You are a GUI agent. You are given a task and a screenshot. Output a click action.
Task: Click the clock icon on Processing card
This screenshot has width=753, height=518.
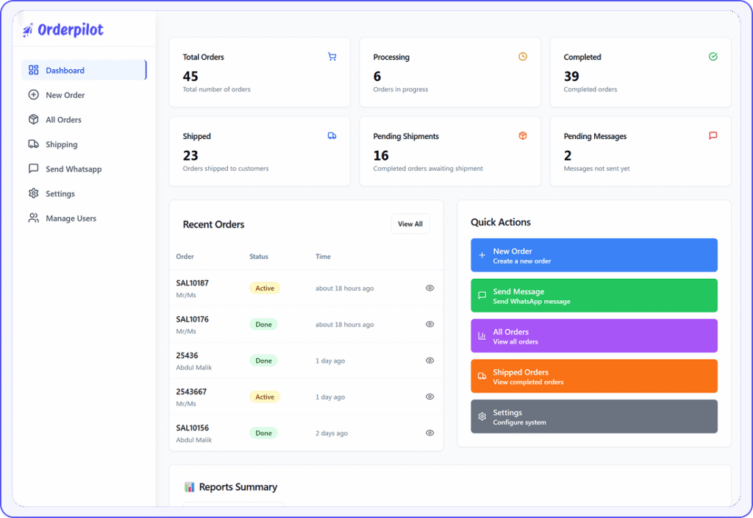523,57
